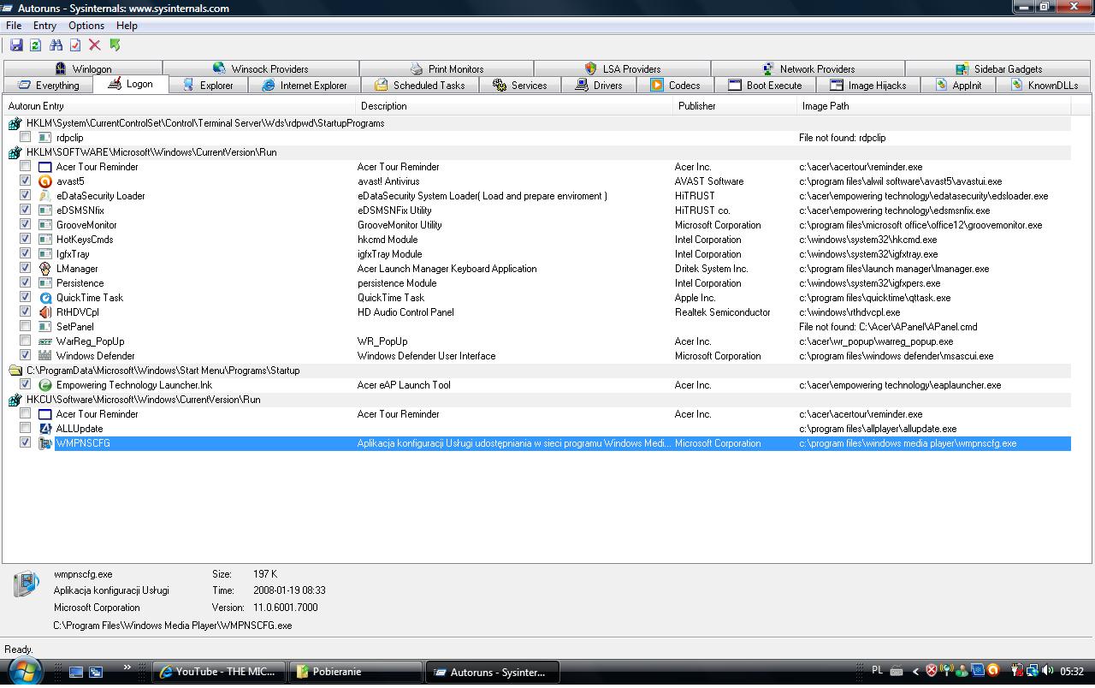Open the Options menu
Viewport: 1095px width, 688px height.
[86, 26]
